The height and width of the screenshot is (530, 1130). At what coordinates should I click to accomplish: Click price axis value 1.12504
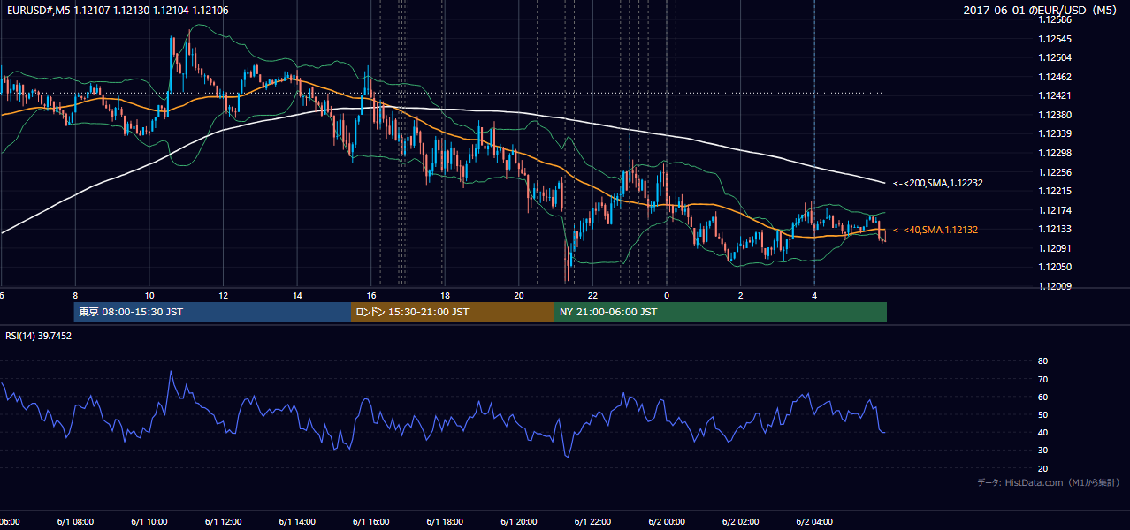click(1054, 58)
